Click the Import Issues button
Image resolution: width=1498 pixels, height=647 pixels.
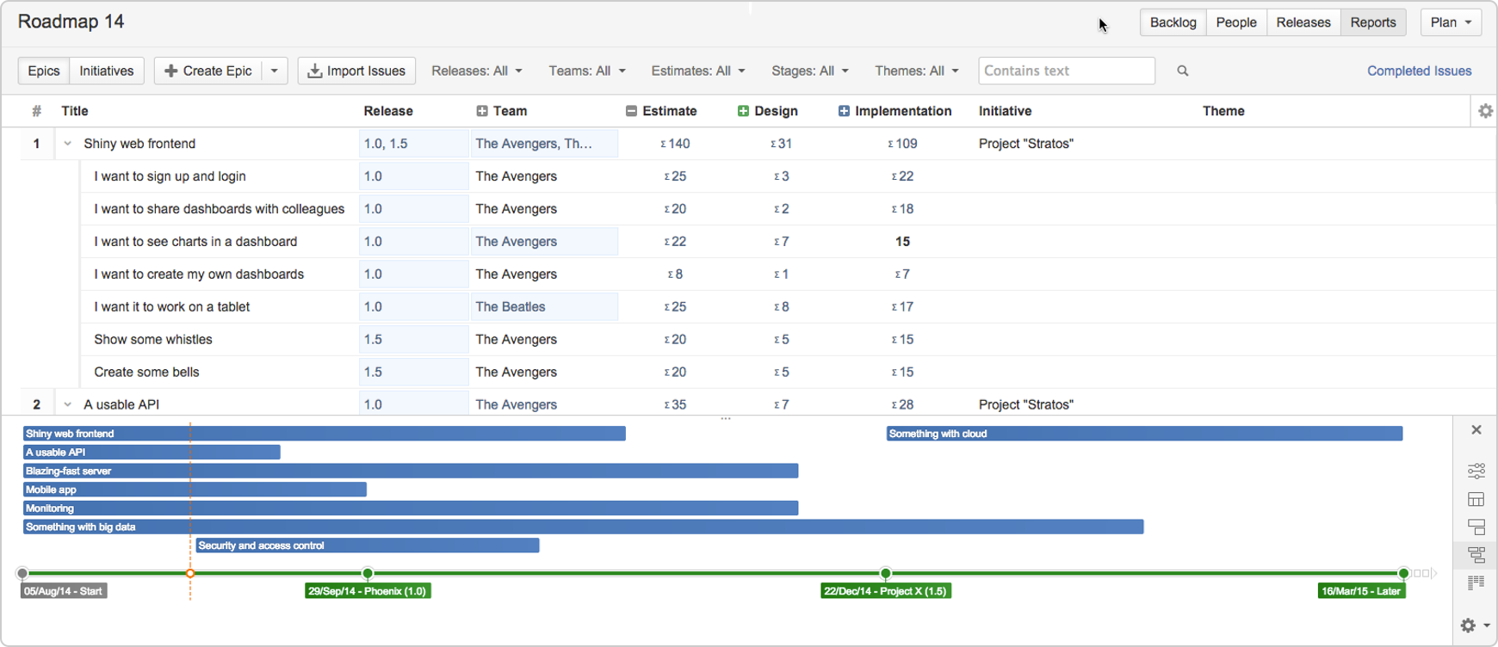tap(356, 71)
